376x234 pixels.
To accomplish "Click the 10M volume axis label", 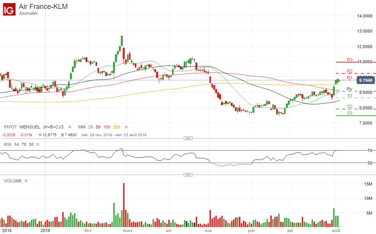I will [x=368, y=198].
